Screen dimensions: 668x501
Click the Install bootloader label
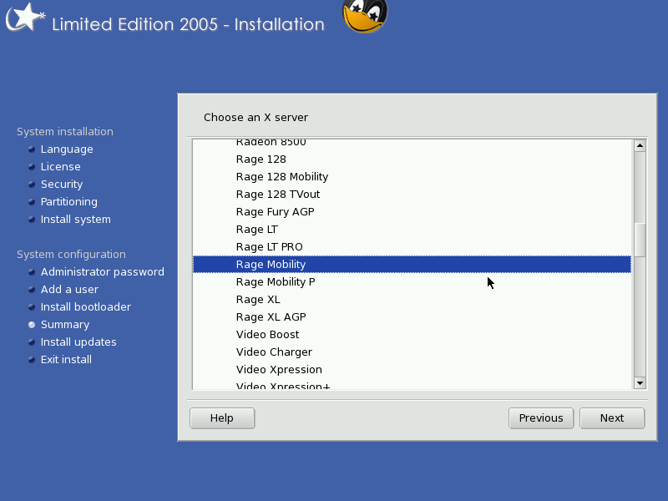pyautogui.click(x=86, y=307)
